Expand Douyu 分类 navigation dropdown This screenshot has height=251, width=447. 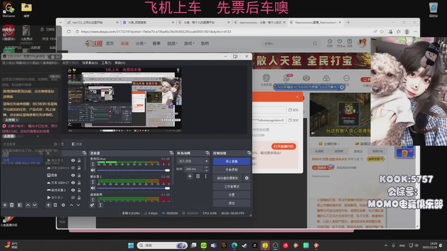click(x=141, y=44)
